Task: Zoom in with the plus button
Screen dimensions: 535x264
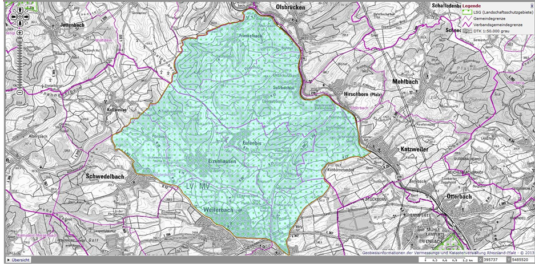Action: 19,33
